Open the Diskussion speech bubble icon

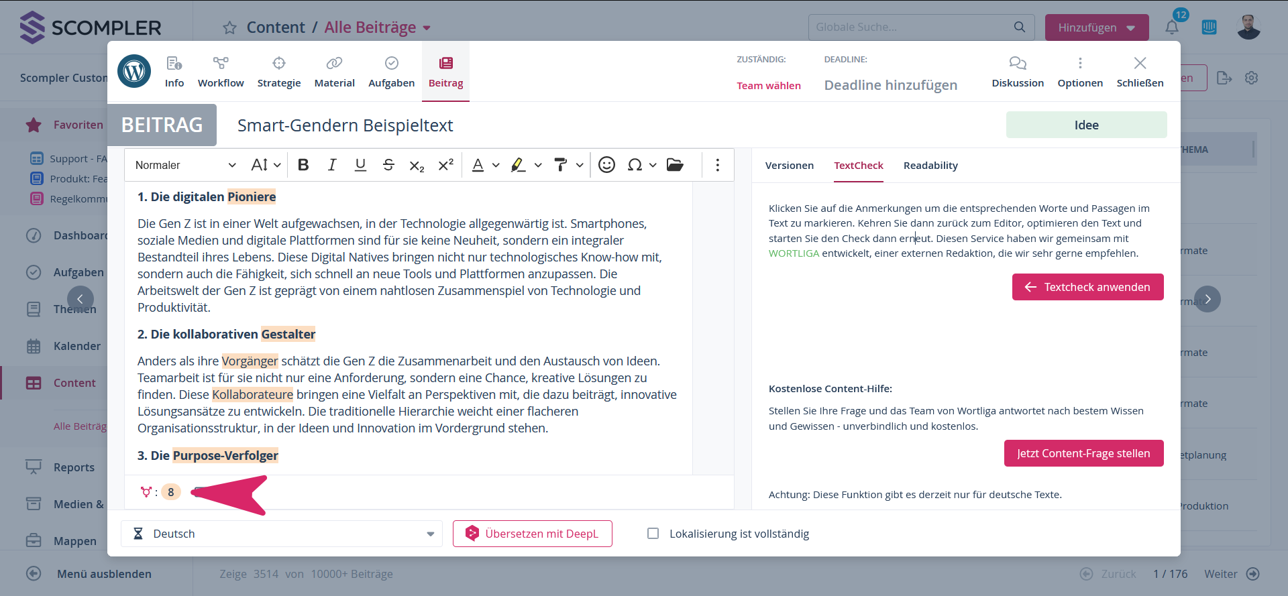[1017, 64]
